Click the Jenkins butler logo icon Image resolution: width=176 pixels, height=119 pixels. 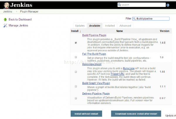6,5
